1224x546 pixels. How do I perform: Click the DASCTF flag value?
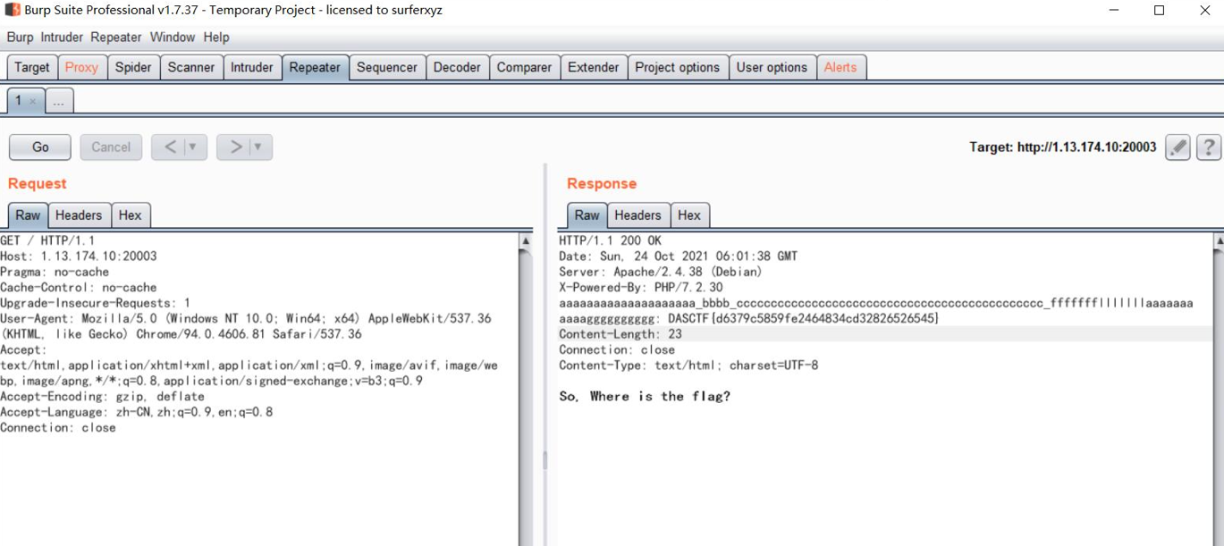(804, 319)
